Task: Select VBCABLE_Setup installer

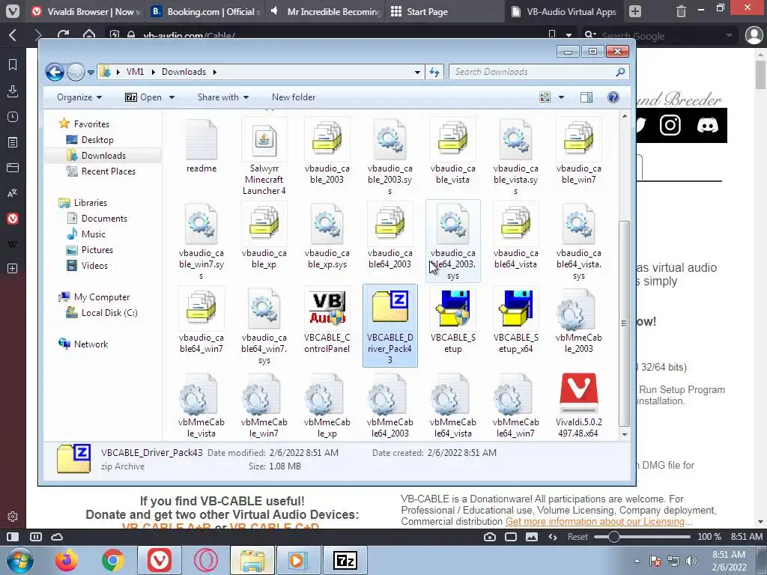Action: pos(453,320)
